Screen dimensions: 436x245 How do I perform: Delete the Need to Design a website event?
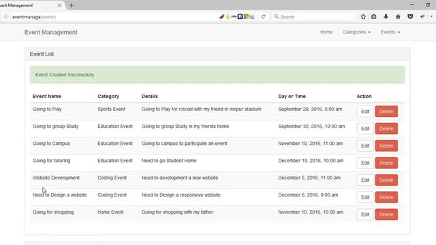click(386, 197)
